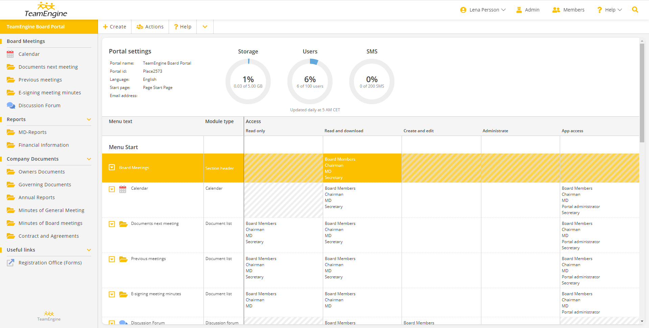The image size is (649, 328).
Task: Select the TeamEngine Board Portal header tab
Action: click(49, 27)
